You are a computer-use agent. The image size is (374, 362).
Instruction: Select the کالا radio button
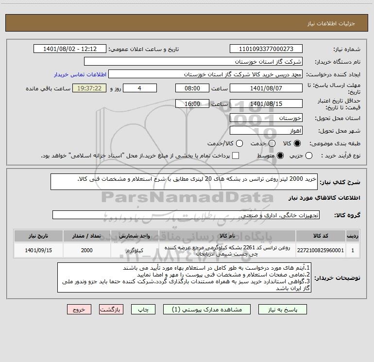point(297,143)
